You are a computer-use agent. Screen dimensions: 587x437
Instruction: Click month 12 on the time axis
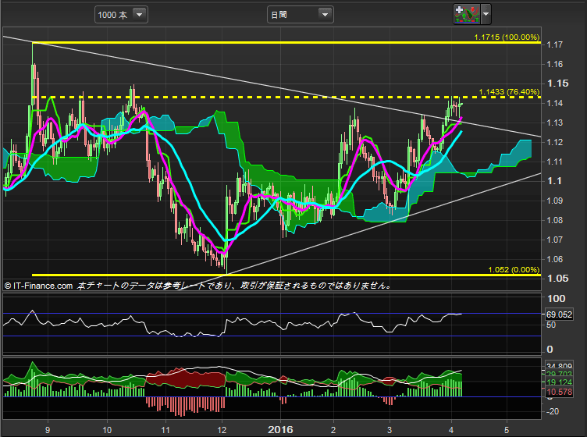(x=222, y=430)
